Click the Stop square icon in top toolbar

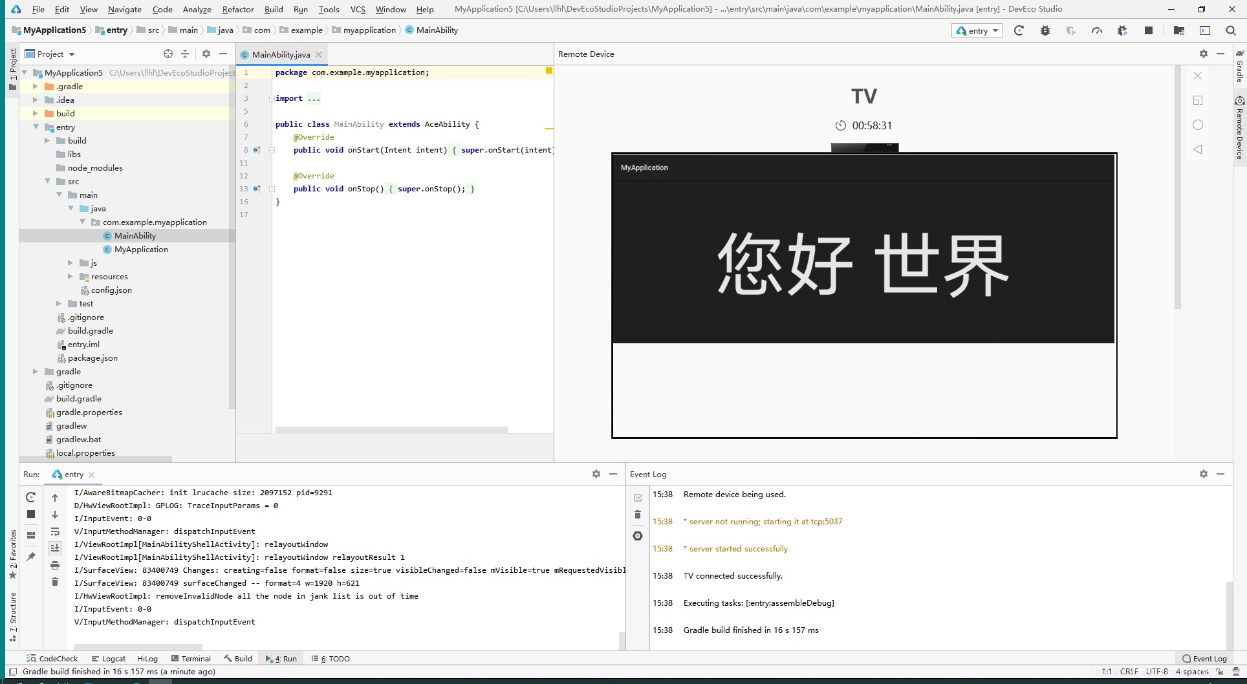pyautogui.click(x=1148, y=30)
